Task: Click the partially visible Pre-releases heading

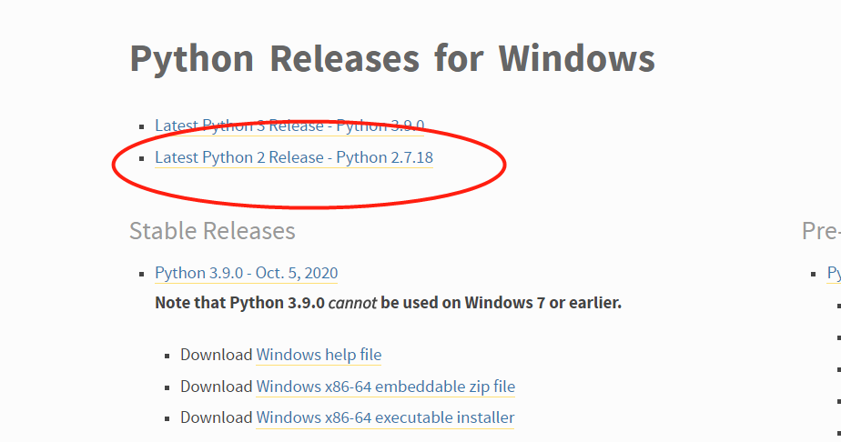Action: coord(820,230)
